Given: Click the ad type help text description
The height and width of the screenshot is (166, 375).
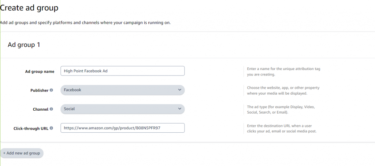Looking at the screenshot, I should tap(281, 109).
